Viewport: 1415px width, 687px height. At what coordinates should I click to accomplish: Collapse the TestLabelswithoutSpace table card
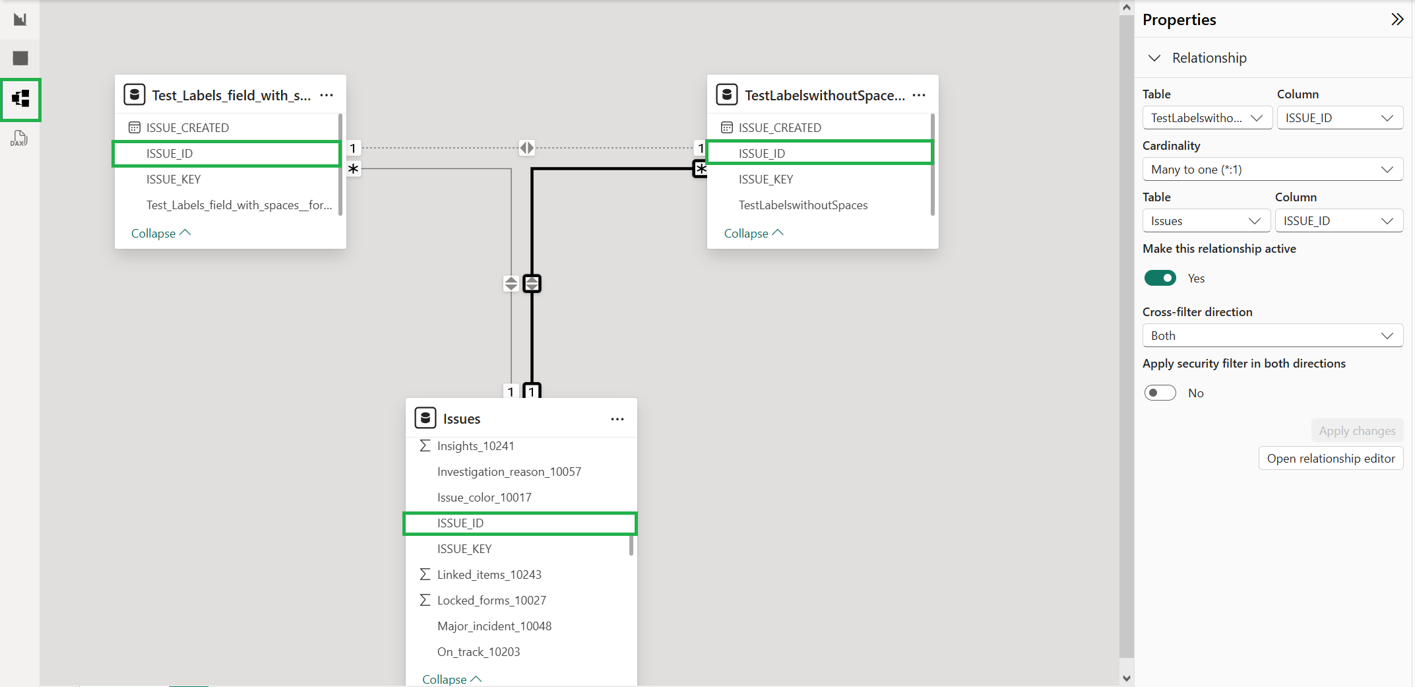(x=754, y=233)
